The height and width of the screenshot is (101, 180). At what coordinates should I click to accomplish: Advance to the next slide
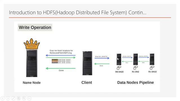[8, 98]
